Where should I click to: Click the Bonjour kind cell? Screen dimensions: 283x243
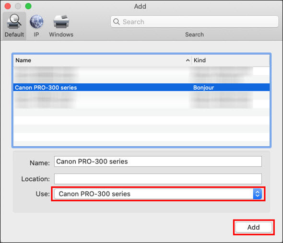(x=203, y=88)
